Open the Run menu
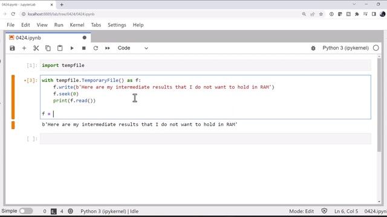This screenshot has width=387, height=217. (x=59, y=25)
